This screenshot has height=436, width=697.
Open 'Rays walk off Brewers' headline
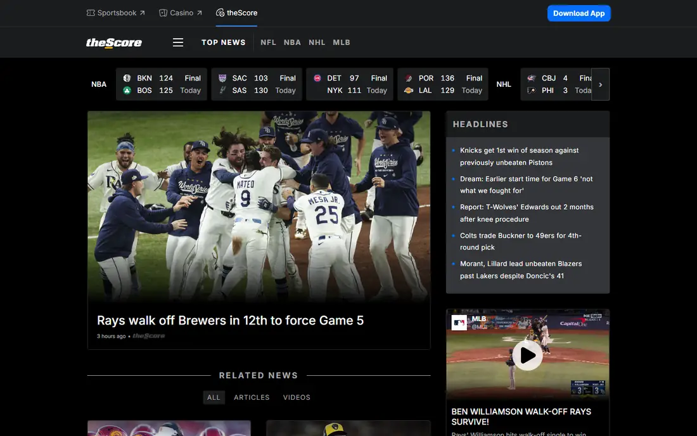pyautogui.click(x=230, y=321)
